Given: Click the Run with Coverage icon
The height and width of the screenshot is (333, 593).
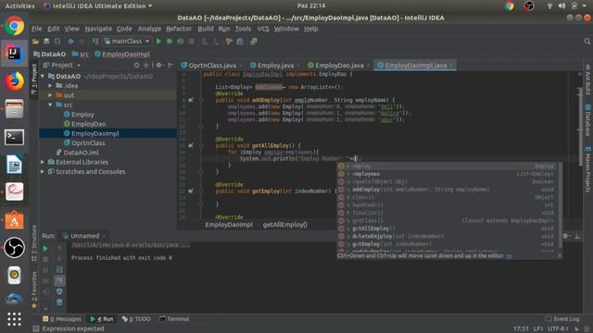Looking at the screenshot, I should coord(181,41).
